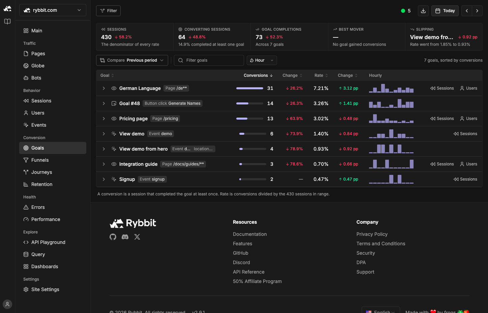
Task: Open Site Settings
Action: click(x=53, y=289)
